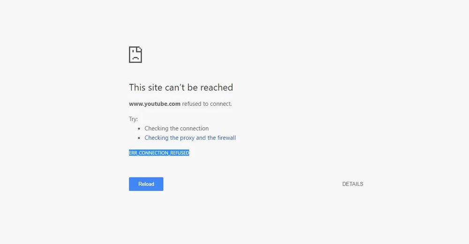Click the sad page error icon
This screenshot has height=244, width=469.
click(x=135, y=55)
